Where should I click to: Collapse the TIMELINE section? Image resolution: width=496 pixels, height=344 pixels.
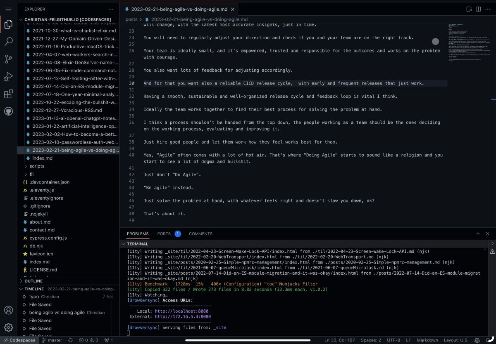[68, 289]
